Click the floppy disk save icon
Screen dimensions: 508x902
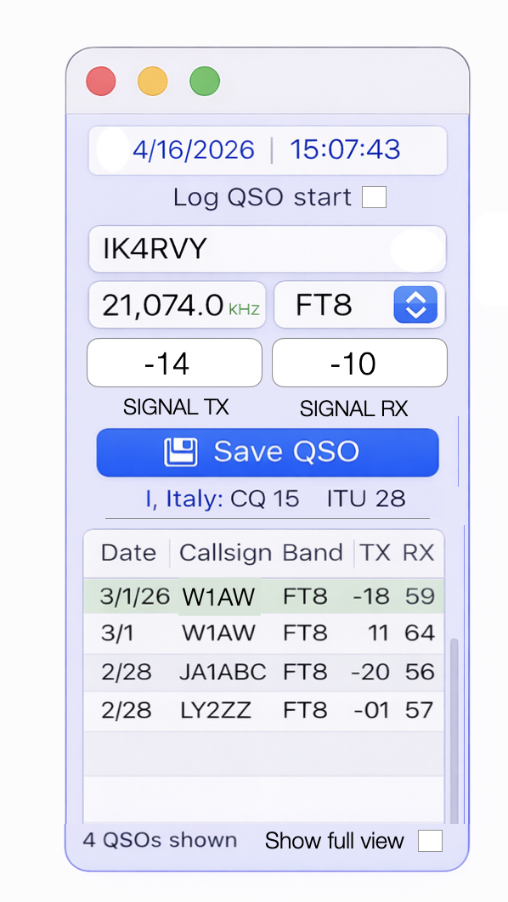coord(181,452)
